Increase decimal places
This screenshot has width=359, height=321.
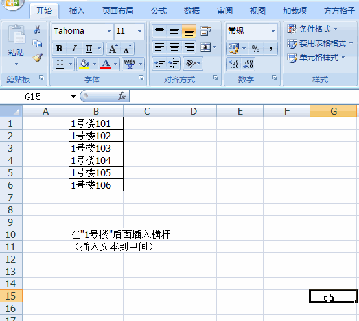tap(234, 64)
